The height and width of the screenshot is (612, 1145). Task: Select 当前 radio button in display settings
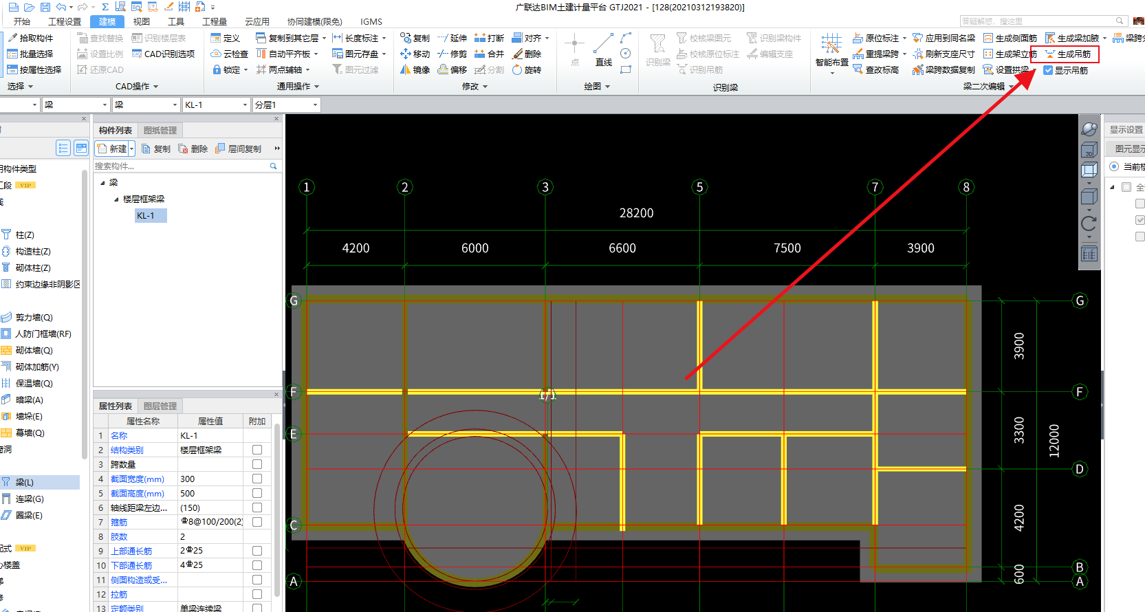tap(1114, 166)
